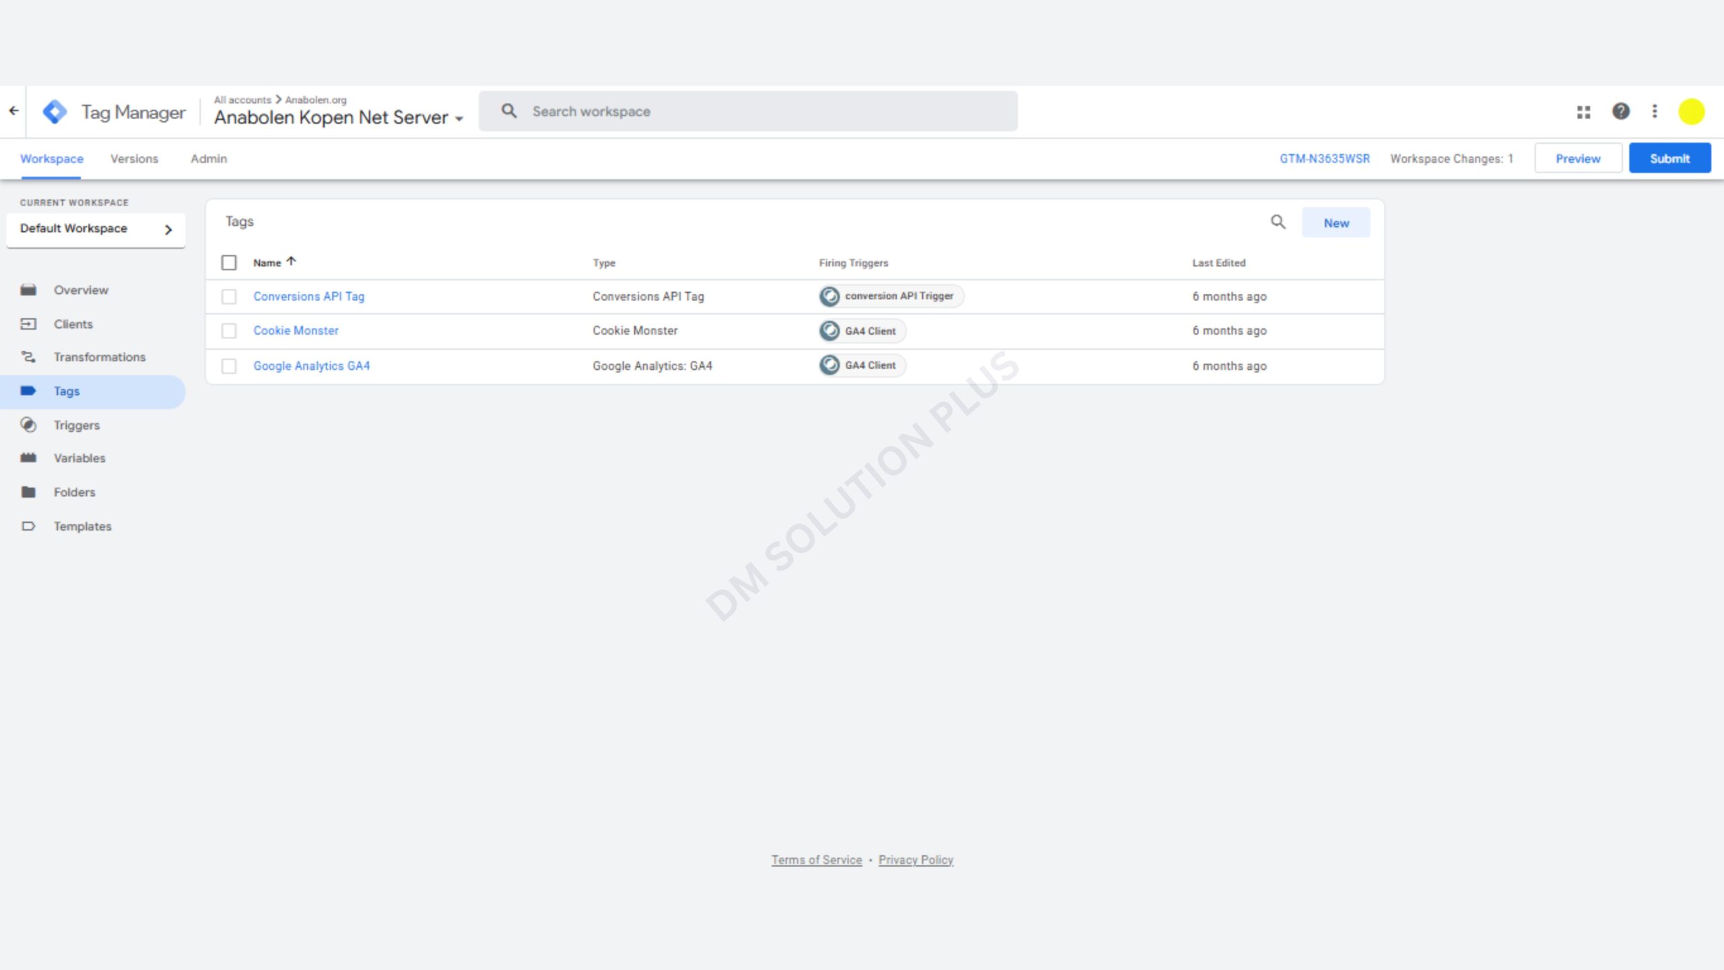Open the Help question mark icon

[x=1620, y=111]
